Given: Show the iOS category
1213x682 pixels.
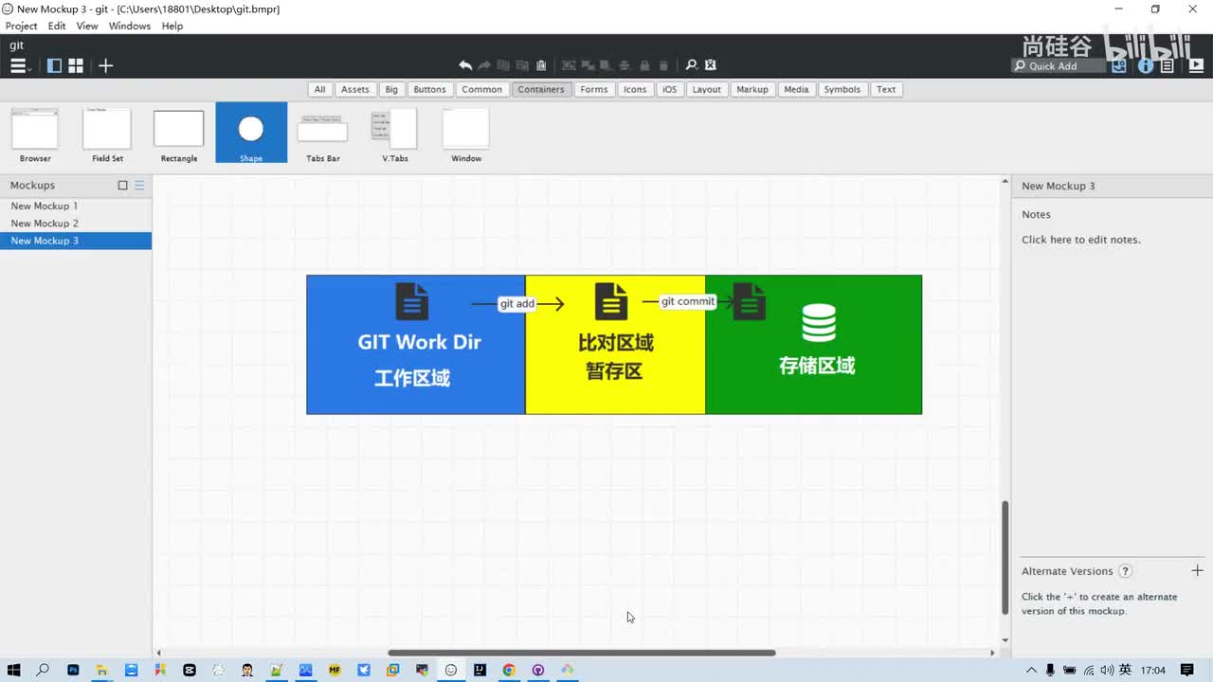Looking at the screenshot, I should [670, 89].
